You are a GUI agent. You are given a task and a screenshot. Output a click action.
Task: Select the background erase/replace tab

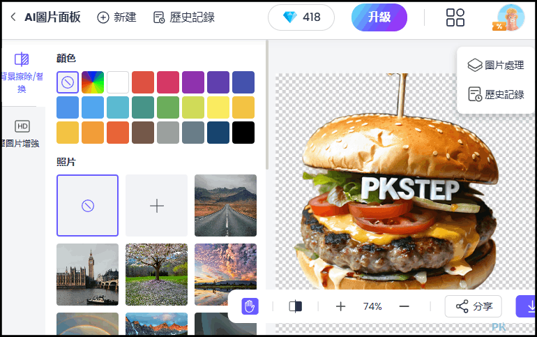(x=22, y=73)
